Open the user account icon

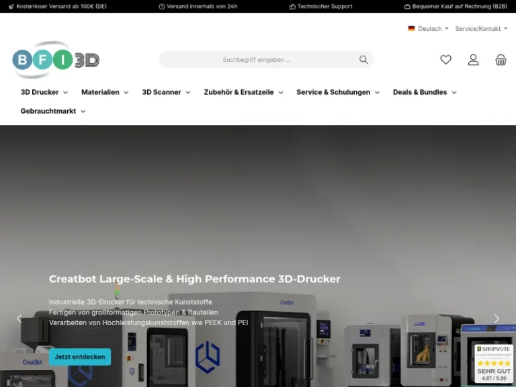[x=473, y=60]
